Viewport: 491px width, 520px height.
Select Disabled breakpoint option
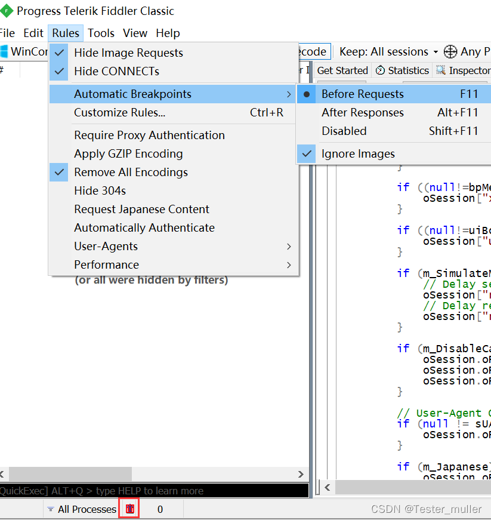[394, 131]
